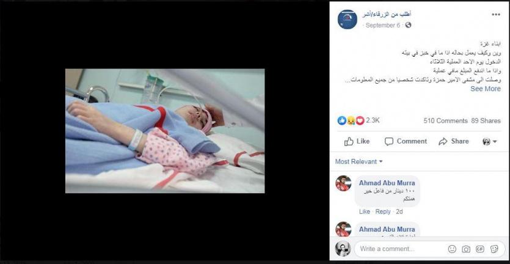Viewport: 510px width, 264px height.
Task: Click Reply under Ahmad Abu Murra's comment
Action: tap(383, 211)
